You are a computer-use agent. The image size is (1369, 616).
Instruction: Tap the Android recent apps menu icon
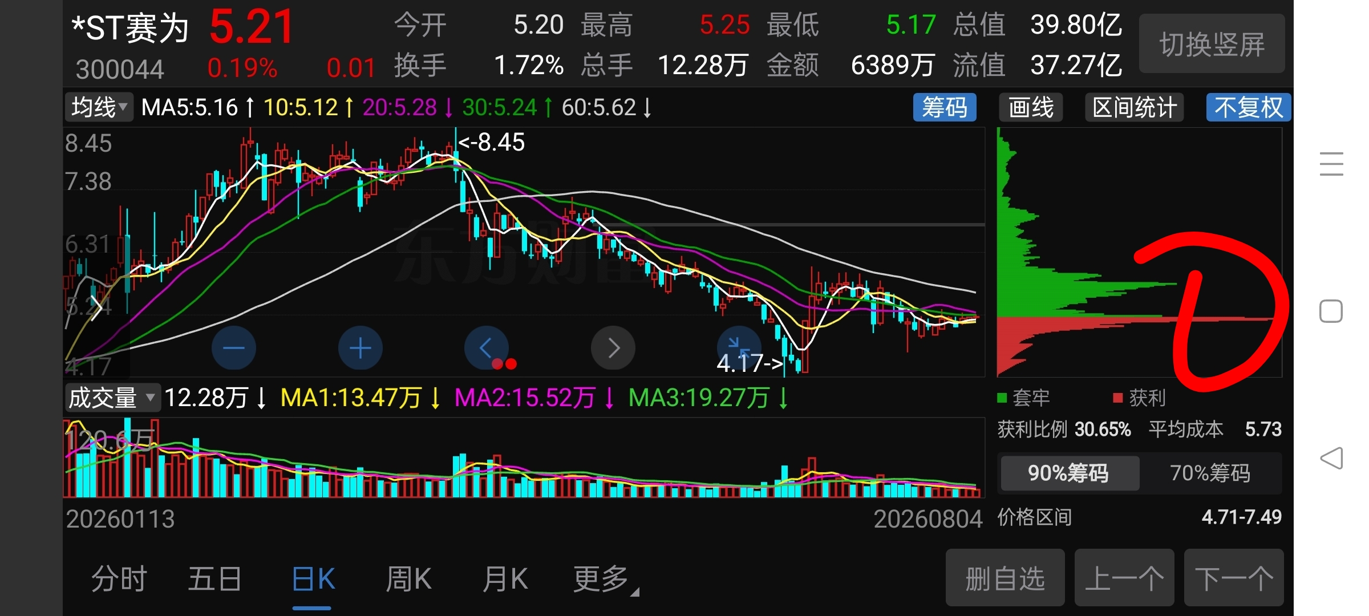(x=1331, y=164)
